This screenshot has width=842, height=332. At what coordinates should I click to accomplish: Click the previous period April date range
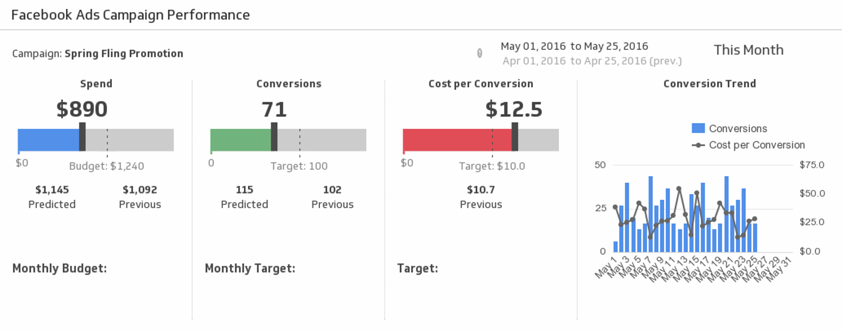pyautogui.click(x=592, y=61)
